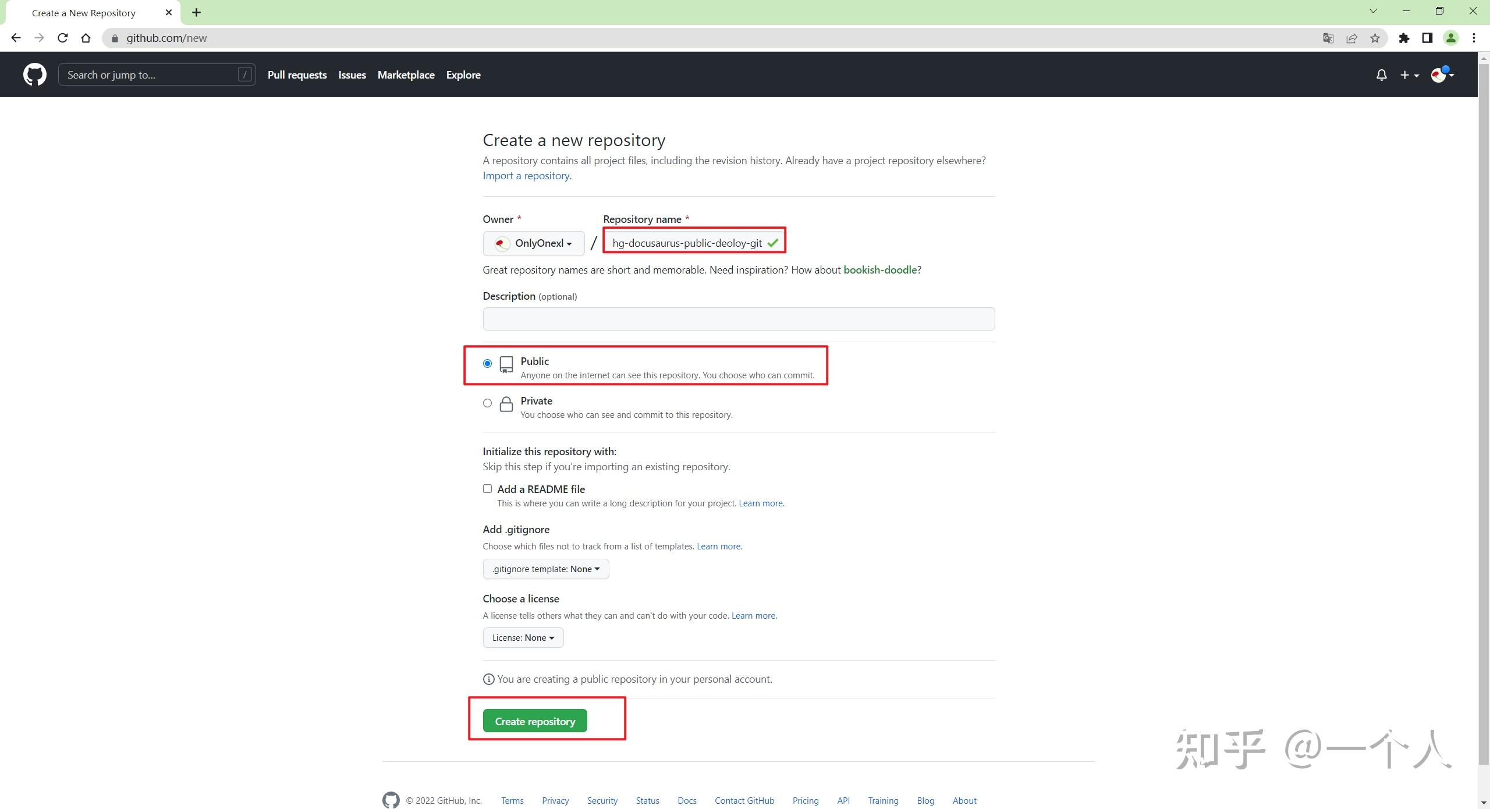
Task: Open Marketplace from the top navigation
Action: (406, 75)
